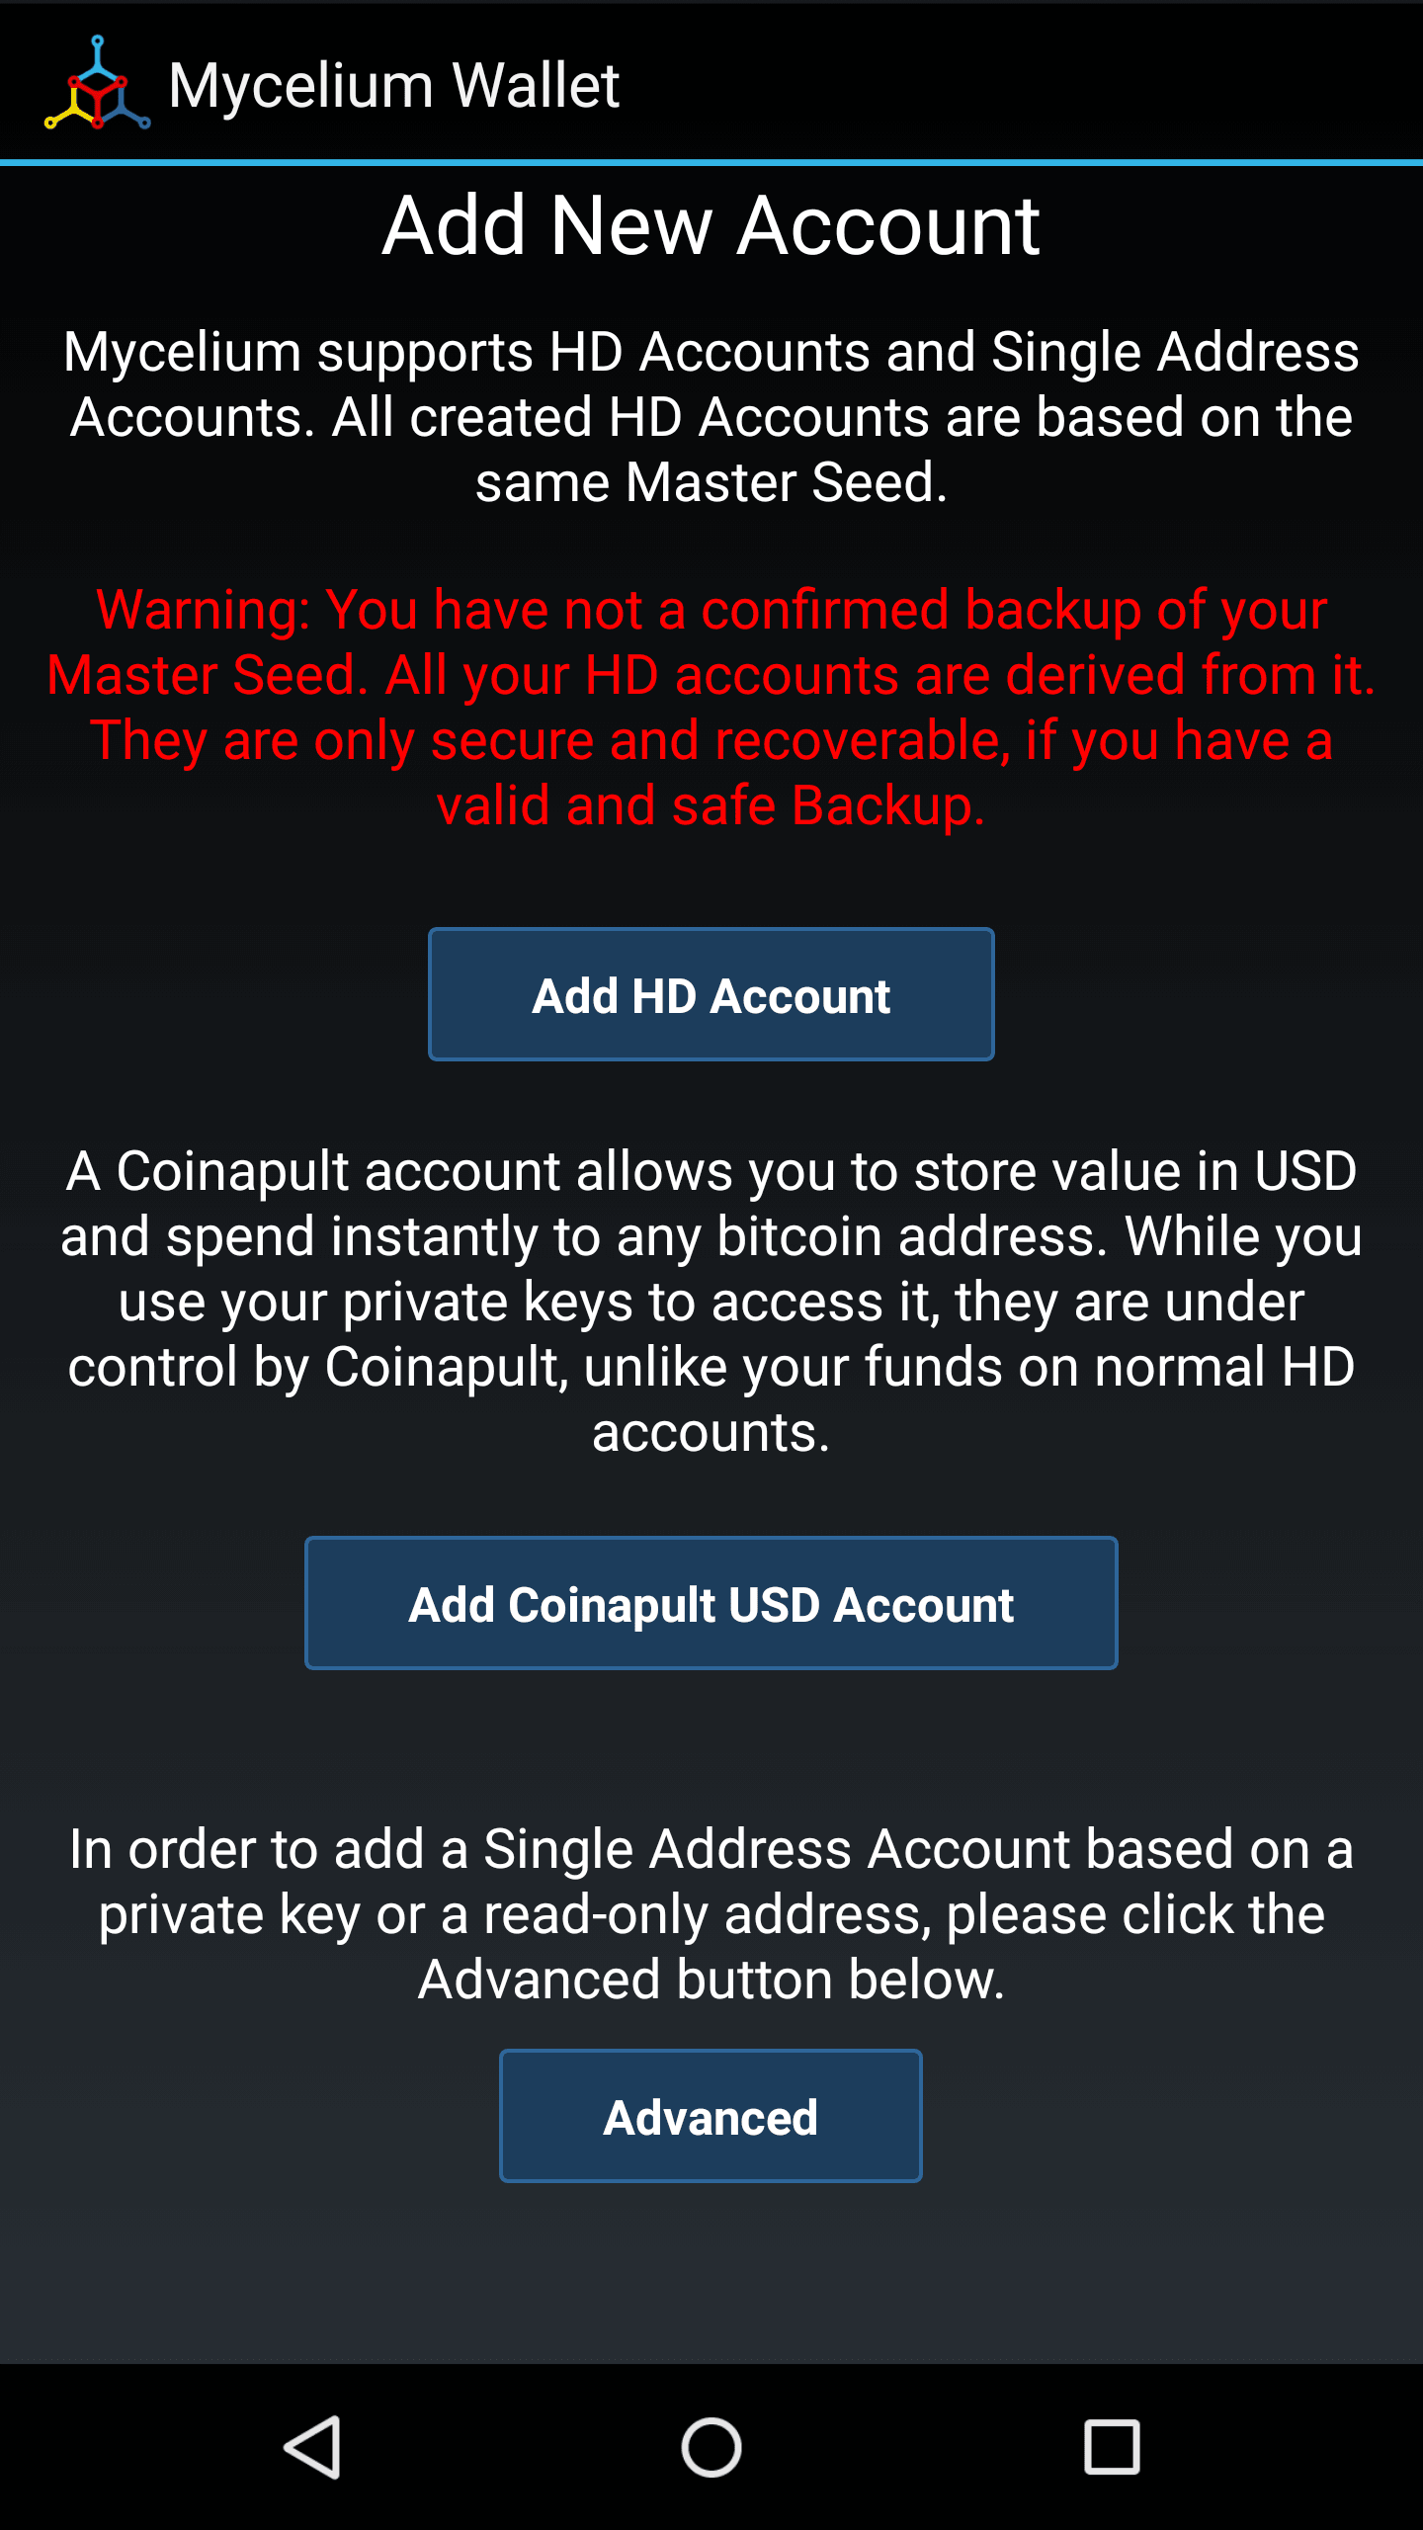
Task: Select the red Master Seed warning text
Action: tap(711, 707)
